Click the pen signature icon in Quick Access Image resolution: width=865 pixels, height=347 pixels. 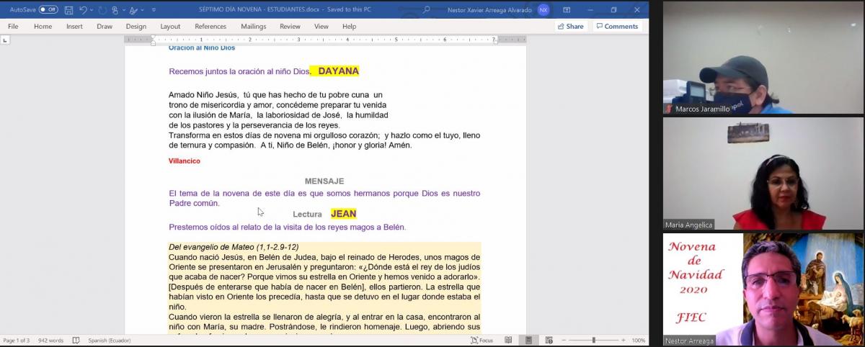tap(133, 10)
